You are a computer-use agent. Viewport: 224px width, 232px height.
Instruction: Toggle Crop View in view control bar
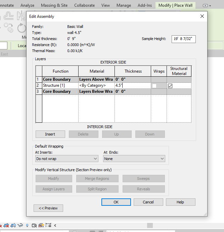(6, 226)
